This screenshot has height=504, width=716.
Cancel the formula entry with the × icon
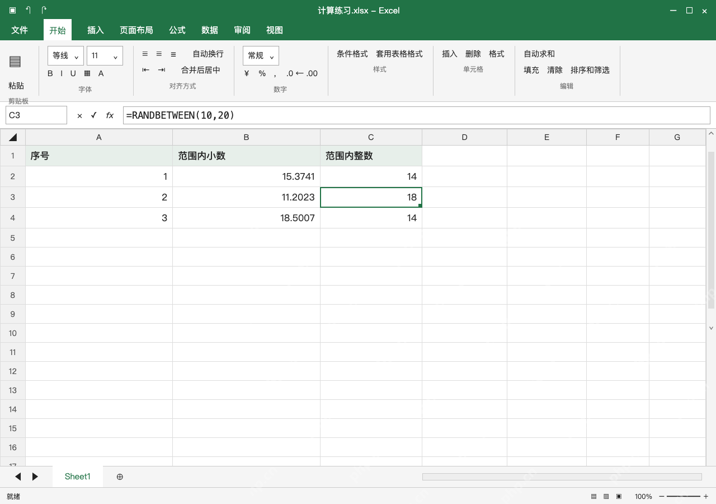tap(79, 115)
